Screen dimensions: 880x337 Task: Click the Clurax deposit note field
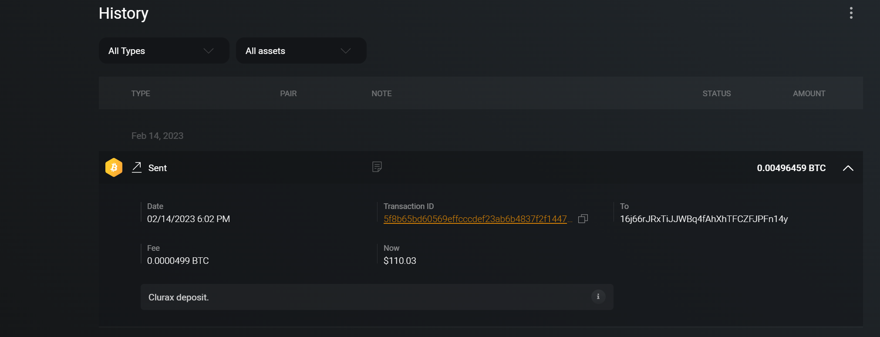(377, 297)
